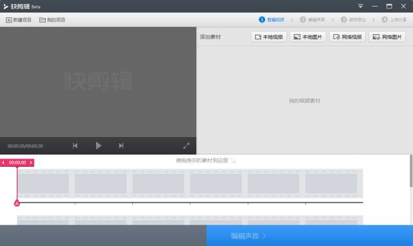Open the title bar dropdown menu
The width and height of the screenshot is (413, 246).
pos(361,6)
